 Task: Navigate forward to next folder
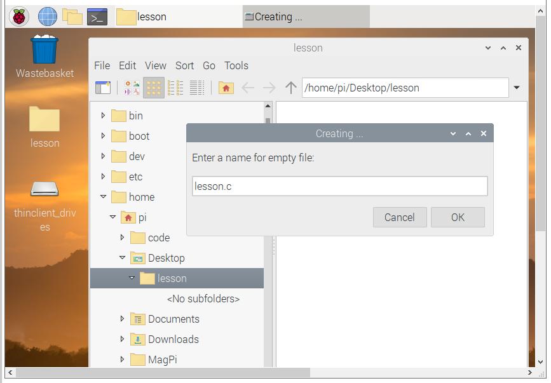(x=269, y=88)
